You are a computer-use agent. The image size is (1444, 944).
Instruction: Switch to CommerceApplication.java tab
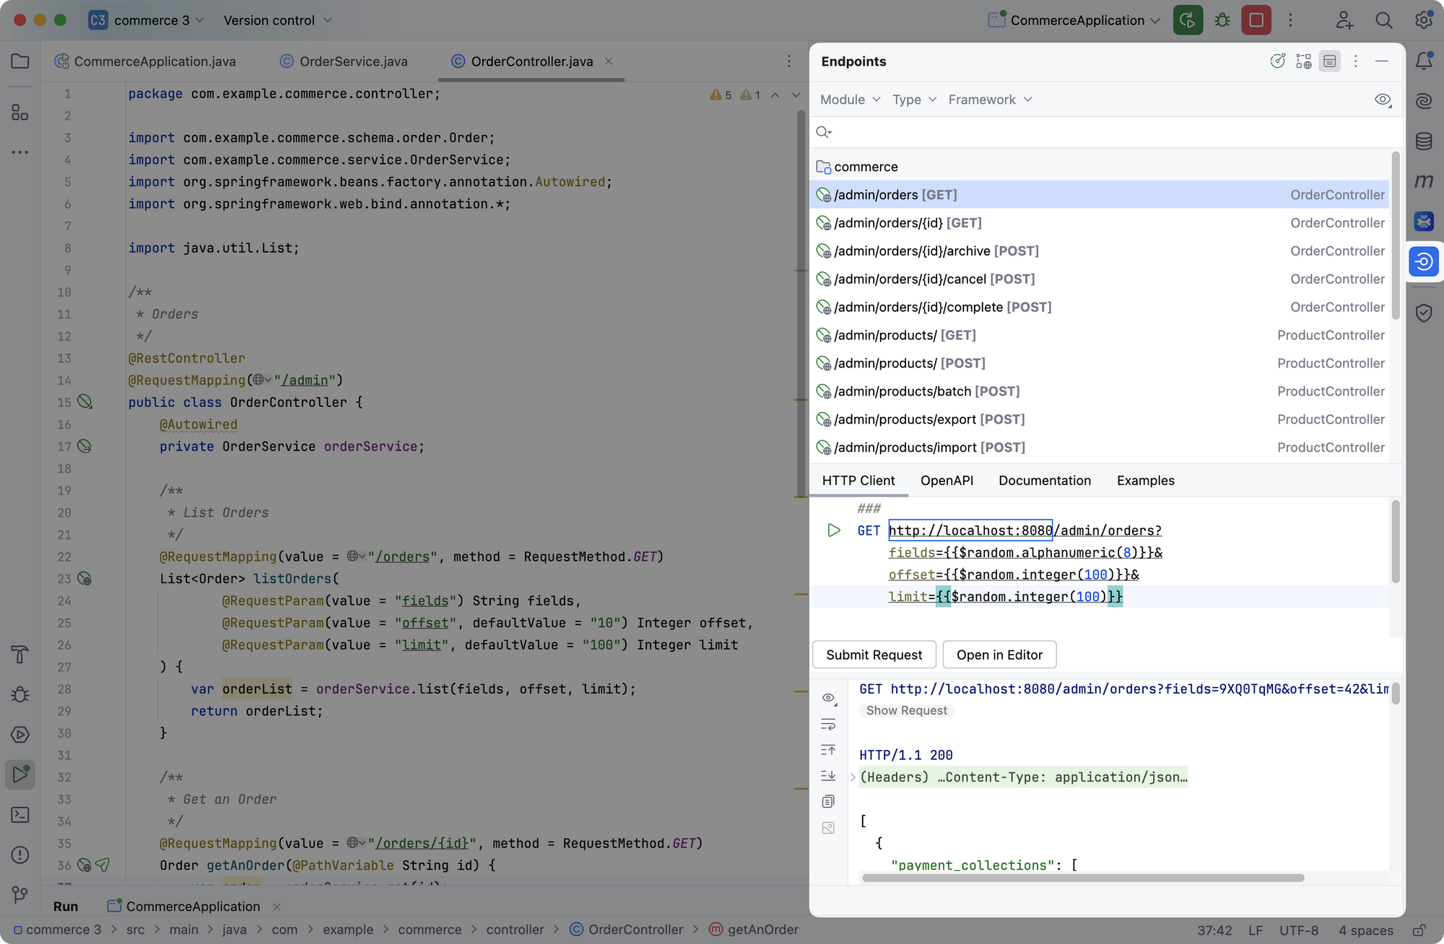click(145, 61)
